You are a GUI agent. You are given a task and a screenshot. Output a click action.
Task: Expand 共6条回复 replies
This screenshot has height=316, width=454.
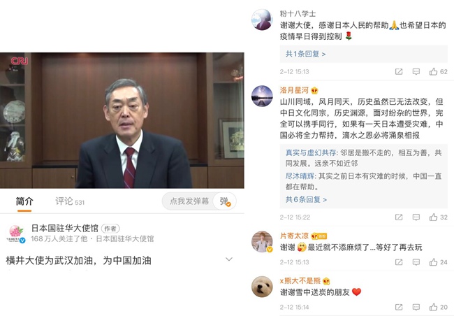(x=306, y=199)
